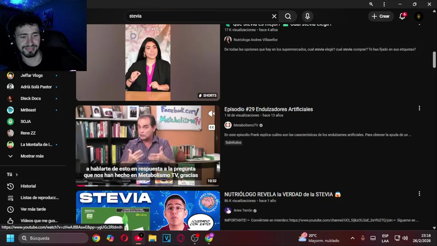The height and width of the screenshot is (246, 437).
Task: Open the Chrome profile M icon
Action: (209, 238)
